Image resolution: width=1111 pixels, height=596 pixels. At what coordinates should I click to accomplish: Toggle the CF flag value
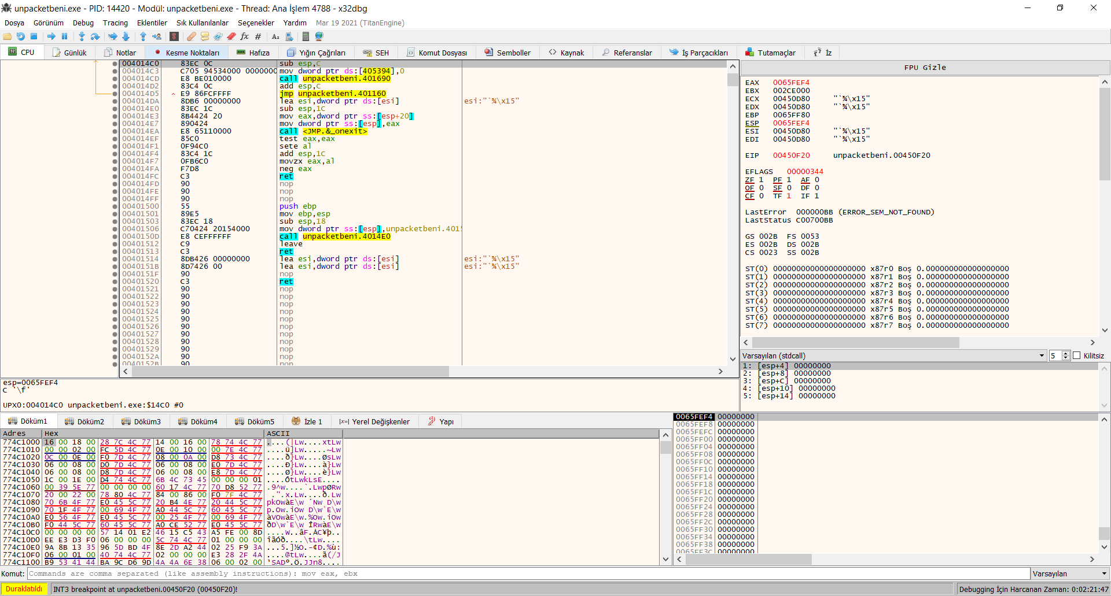tap(761, 196)
